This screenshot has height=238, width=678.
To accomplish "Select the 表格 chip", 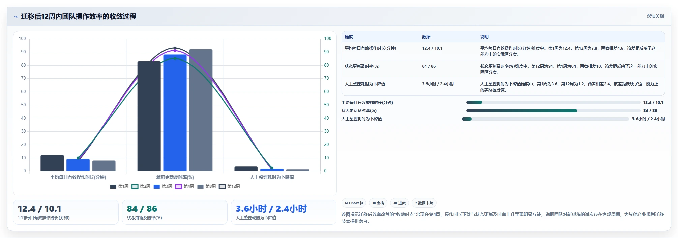I will pyautogui.click(x=378, y=203).
